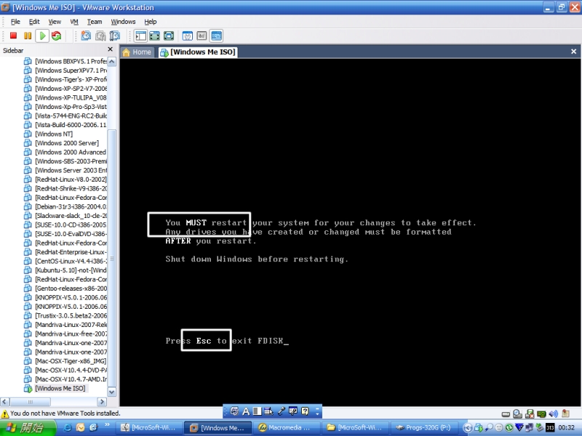Enter Full Screen mode via toolbar icon
The width and height of the screenshot is (582, 436).
(x=169, y=36)
